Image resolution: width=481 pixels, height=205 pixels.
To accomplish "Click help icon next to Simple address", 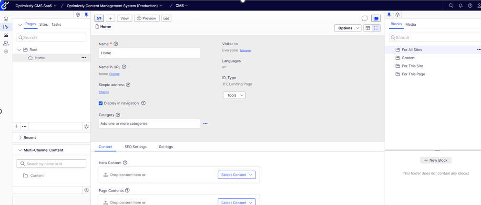I will 128,85.
